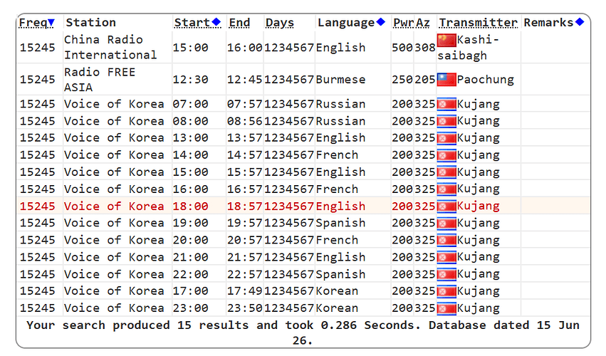Click North Korea flag in 08:00 Russian row
Screen dimensions: 606x356
point(446,121)
